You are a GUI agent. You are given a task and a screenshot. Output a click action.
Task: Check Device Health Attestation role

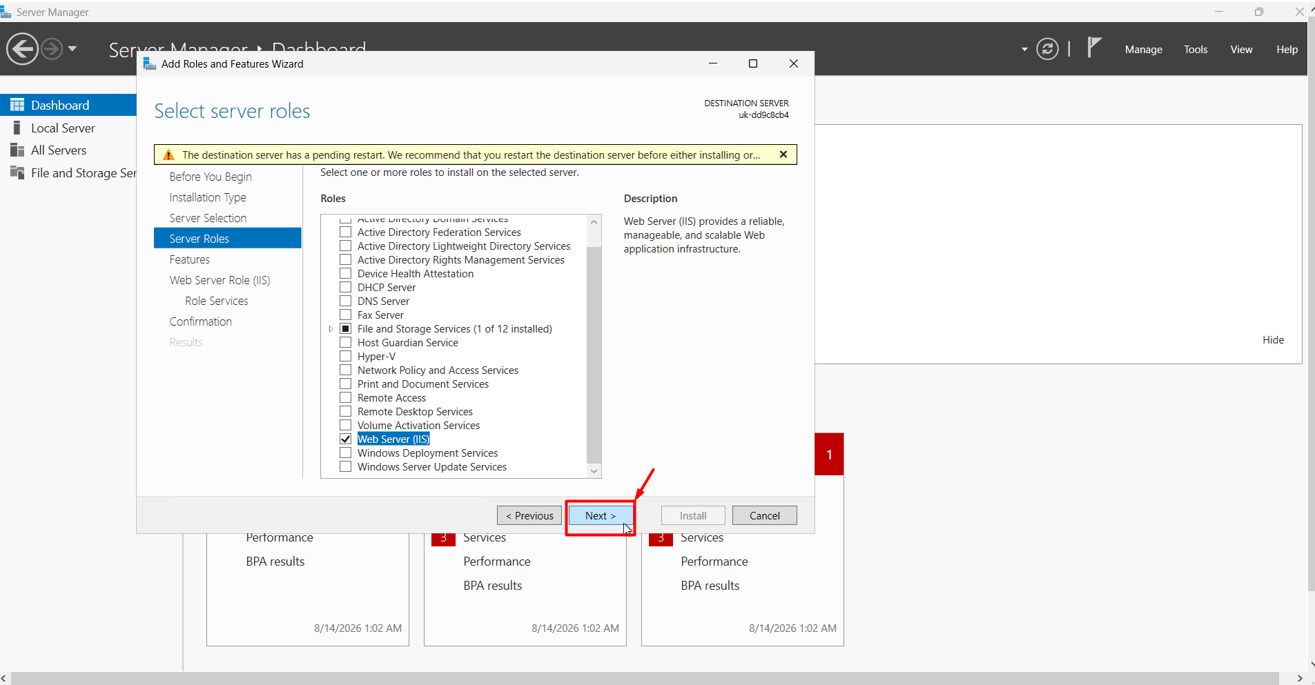tap(346, 273)
